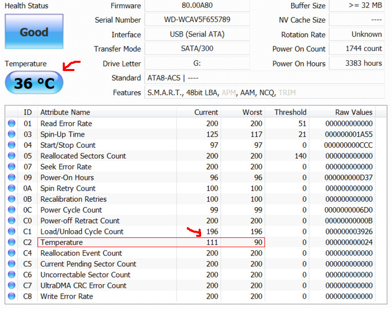Click the status orb for Load/Unload Cycle Count
Viewport: 392px width, 309px height.
tap(11, 232)
